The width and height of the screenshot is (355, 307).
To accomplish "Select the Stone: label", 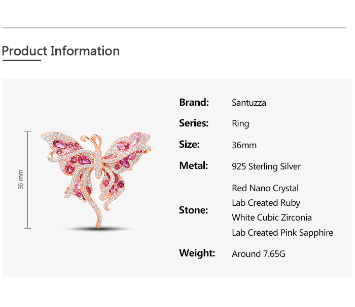I will click(193, 210).
